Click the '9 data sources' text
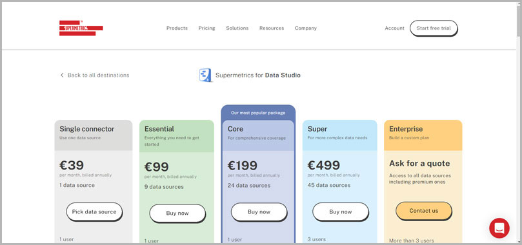The width and height of the screenshot is (522, 245). coord(164,187)
